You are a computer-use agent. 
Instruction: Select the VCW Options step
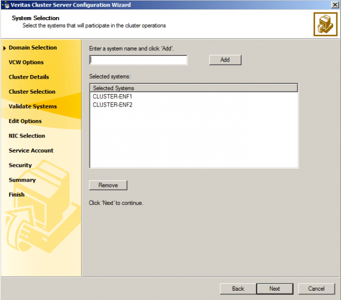pos(26,62)
